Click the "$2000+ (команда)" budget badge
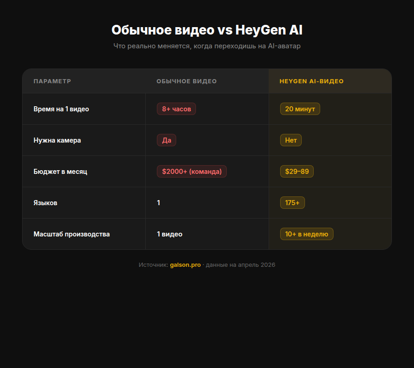This screenshot has height=368, width=414. click(x=191, y=171)
